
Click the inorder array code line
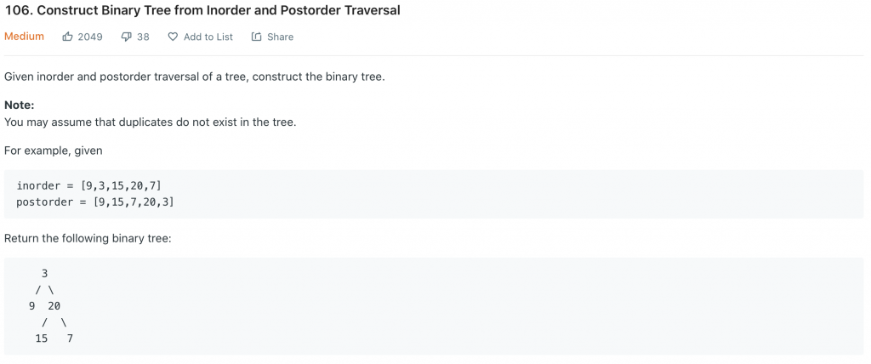[x=88, y=185]
